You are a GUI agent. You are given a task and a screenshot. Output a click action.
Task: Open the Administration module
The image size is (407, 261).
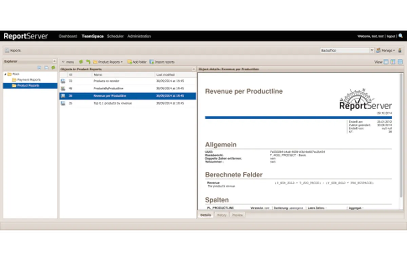[139, 36]
